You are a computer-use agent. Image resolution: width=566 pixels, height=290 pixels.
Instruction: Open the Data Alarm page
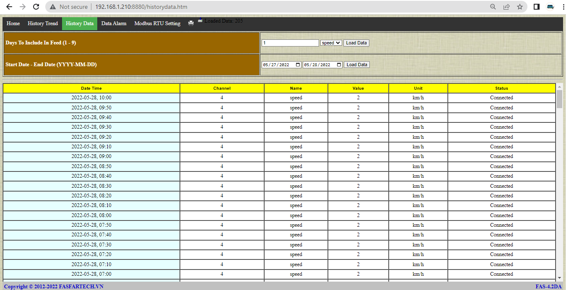(x=114, y=23)
